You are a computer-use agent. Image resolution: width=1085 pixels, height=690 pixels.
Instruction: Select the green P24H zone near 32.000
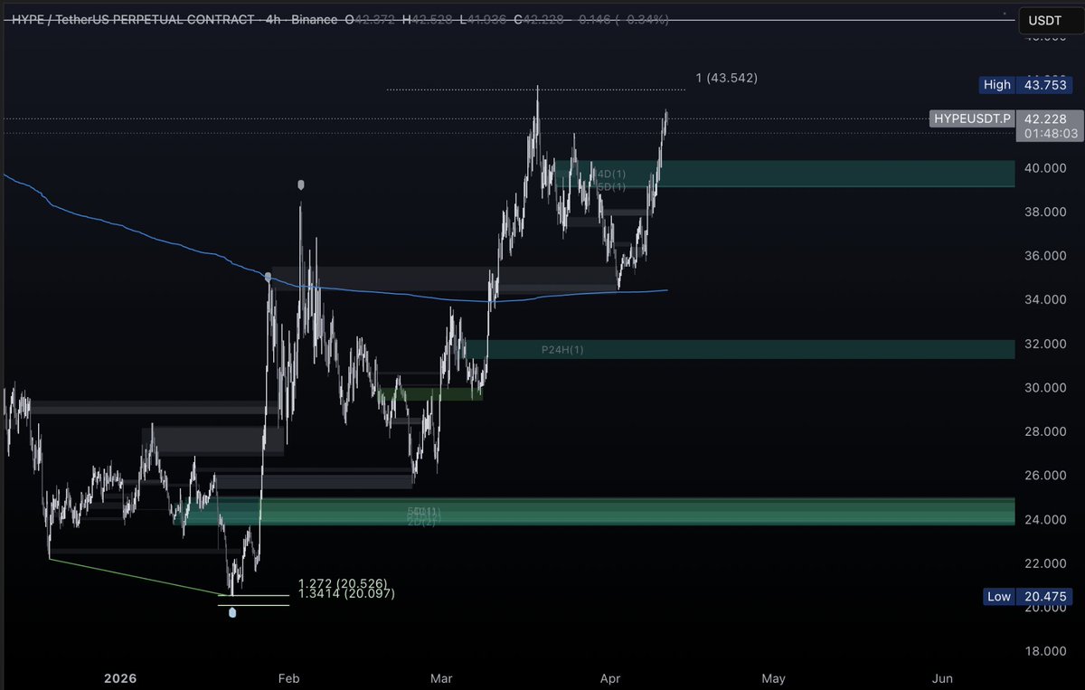tap(741, 350)
